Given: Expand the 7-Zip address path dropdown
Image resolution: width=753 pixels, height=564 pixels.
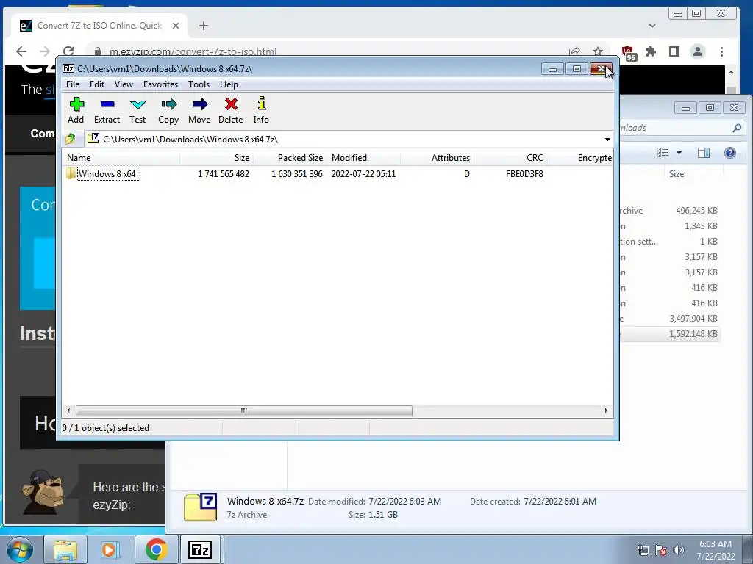Looking at the screenshot, I should (x=607, y=140).
